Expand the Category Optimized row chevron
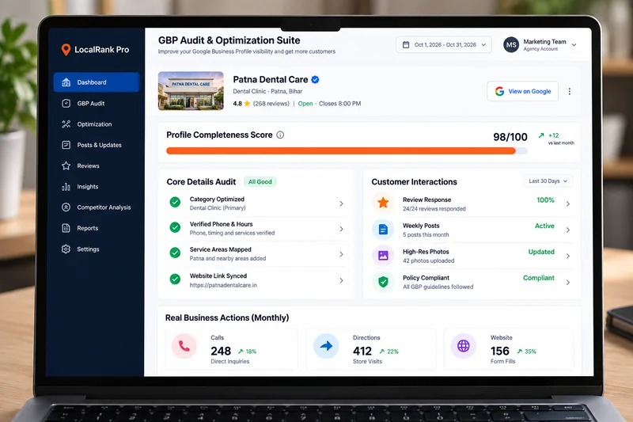This screenshot has width=633, height=422. coord(341,203)
